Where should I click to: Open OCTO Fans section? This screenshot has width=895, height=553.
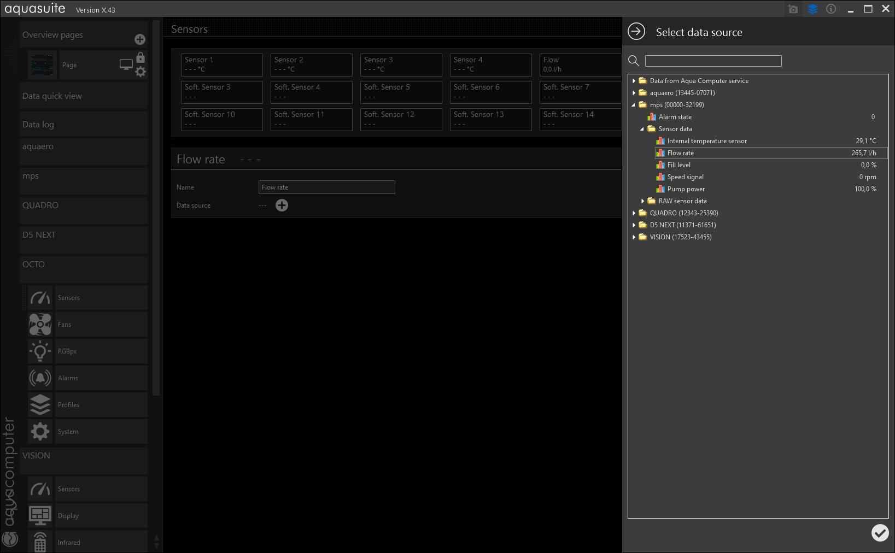(87, 325)
